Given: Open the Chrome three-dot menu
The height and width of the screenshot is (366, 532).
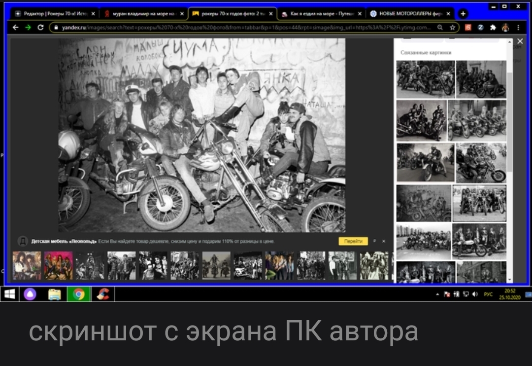Looking at the screenshot, I should (518, 28).
